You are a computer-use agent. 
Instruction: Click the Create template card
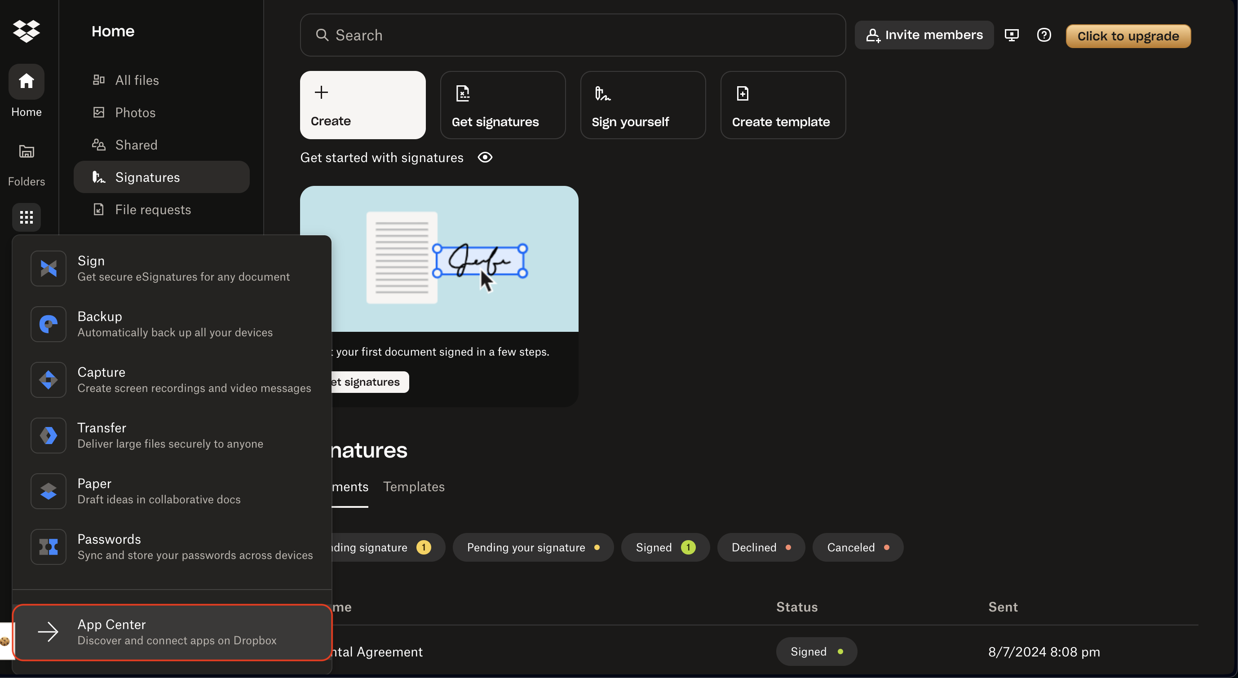783,105
